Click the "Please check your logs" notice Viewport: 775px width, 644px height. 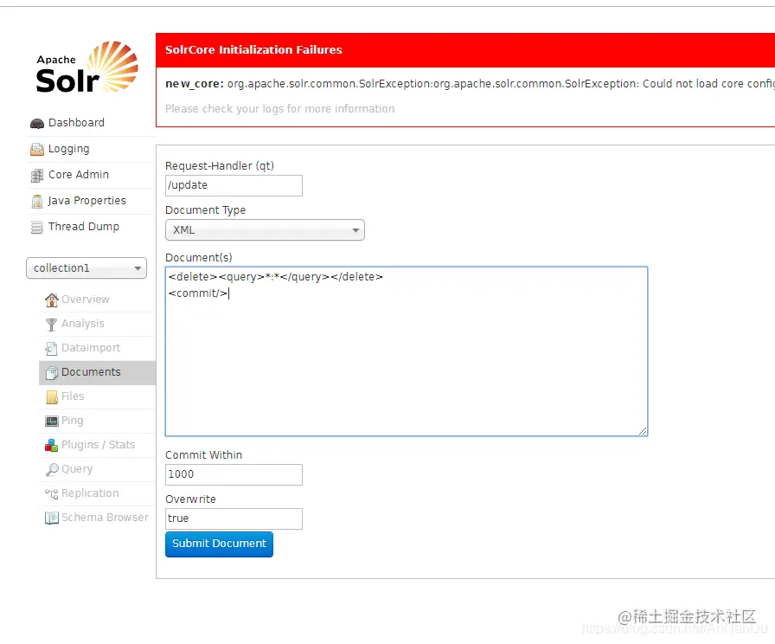tap(279, 109)
